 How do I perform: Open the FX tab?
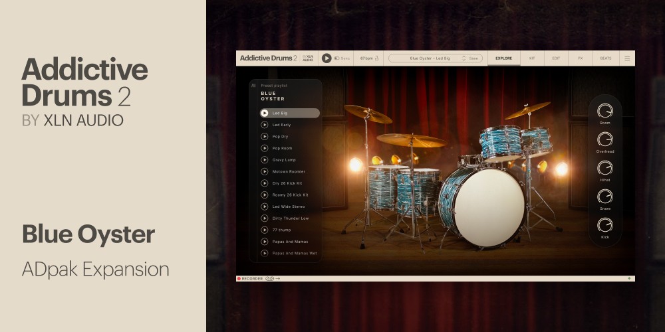(x=580, y=58)
